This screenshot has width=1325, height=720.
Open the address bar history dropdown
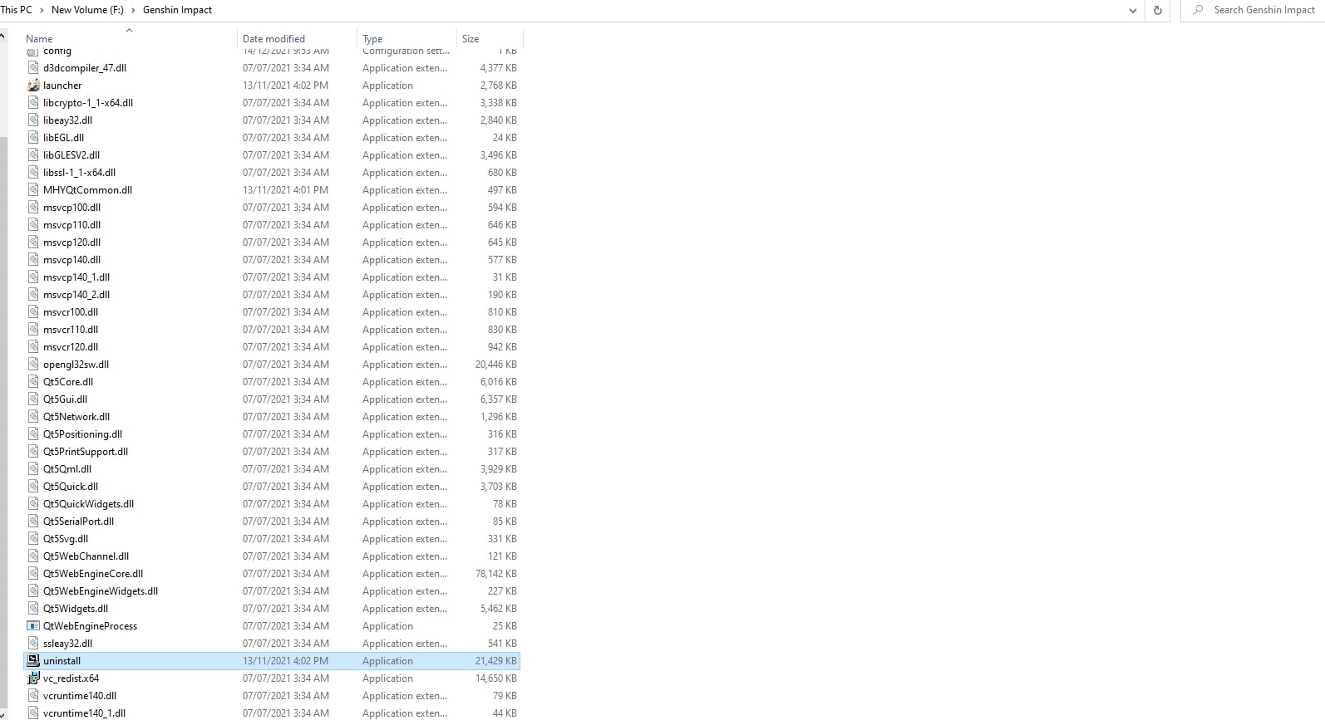1132,11
